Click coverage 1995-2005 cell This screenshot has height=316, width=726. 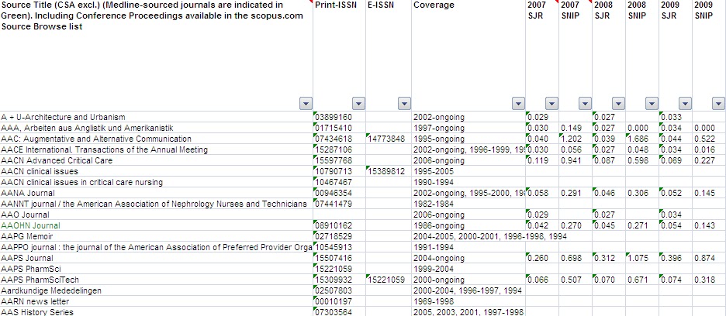click(x=468, y=171)
